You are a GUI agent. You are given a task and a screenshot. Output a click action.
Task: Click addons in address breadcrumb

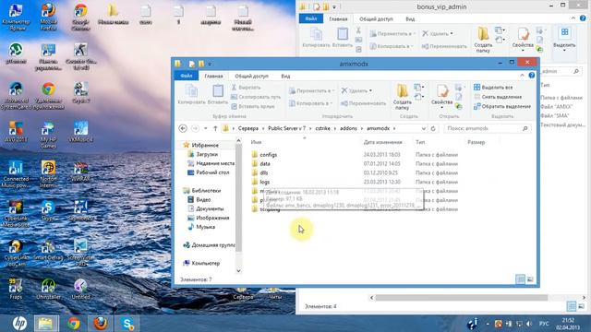click(348, 128)
